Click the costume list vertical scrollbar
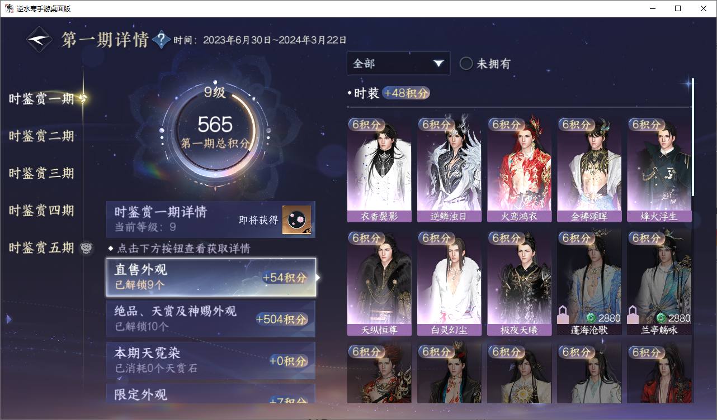Image resolution: width=717 pixels, height=420 pixels. pos(692,137)
